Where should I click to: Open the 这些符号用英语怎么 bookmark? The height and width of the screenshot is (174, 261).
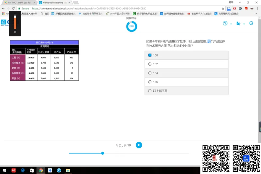(91, 13)
